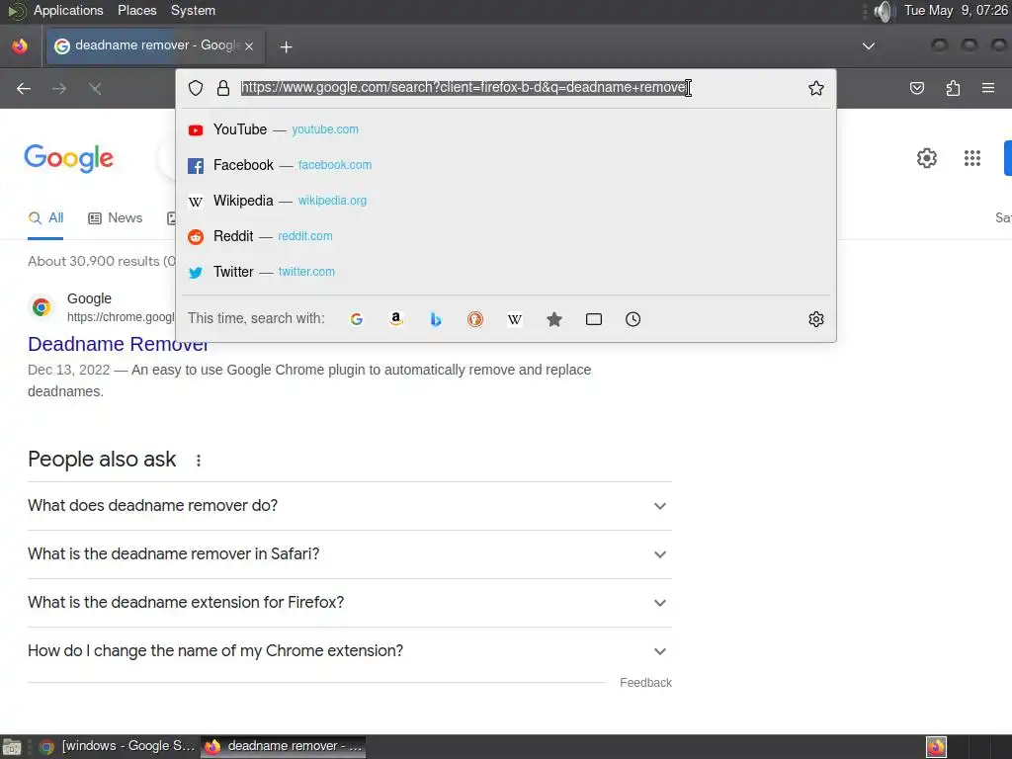Click the Firefox tray icon
The width and height of the screenshot is (1012, 759).
936,747
